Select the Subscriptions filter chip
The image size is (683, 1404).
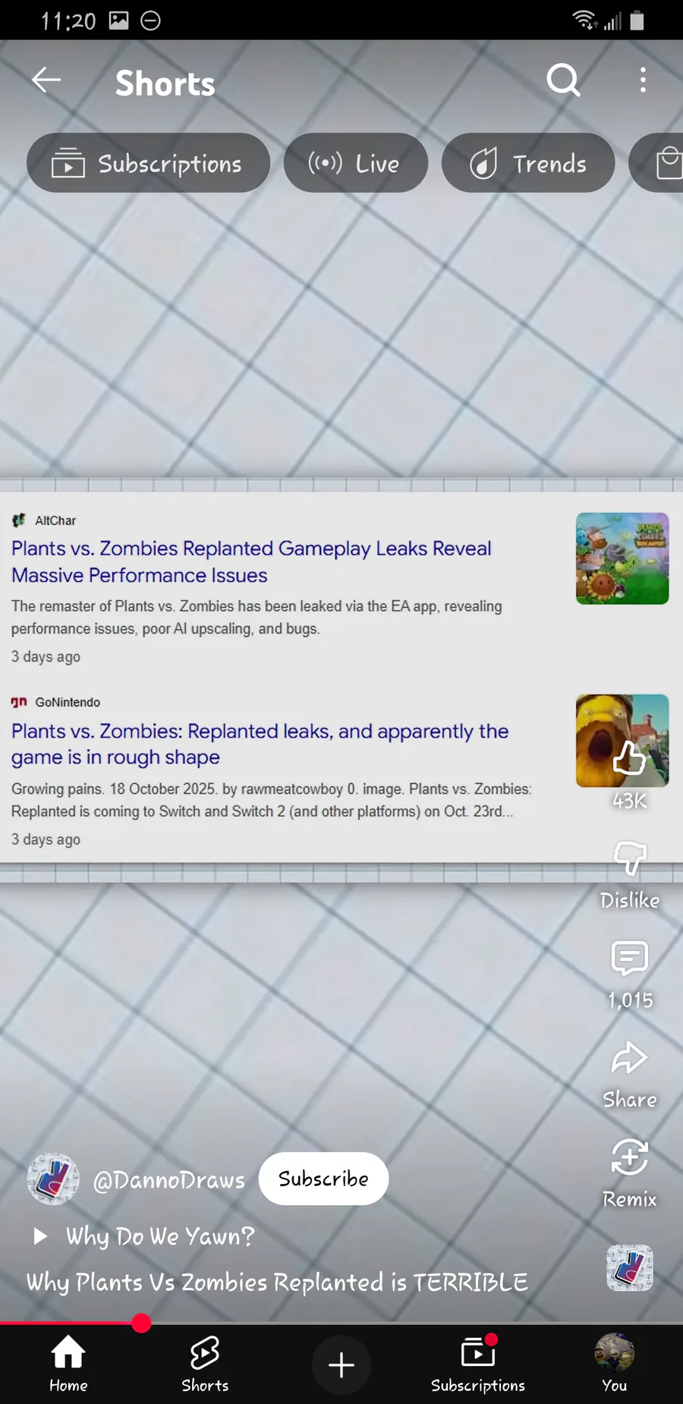(148, 163)
